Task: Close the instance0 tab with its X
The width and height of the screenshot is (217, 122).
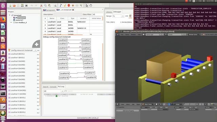Action: (73, 10)
